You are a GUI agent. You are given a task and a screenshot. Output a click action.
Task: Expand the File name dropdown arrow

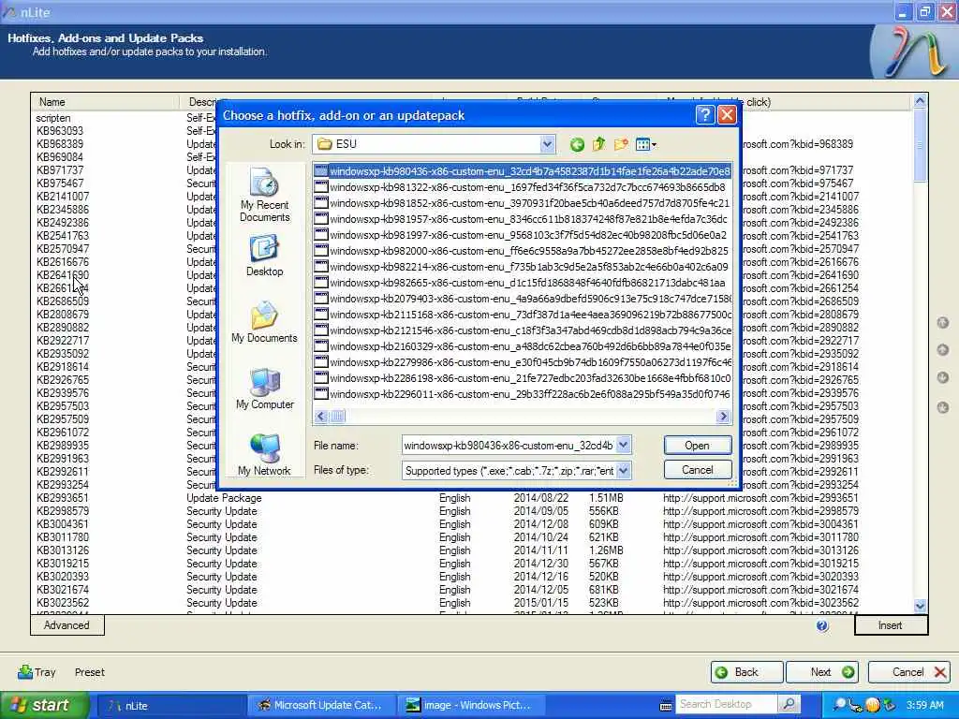[623, 445]
